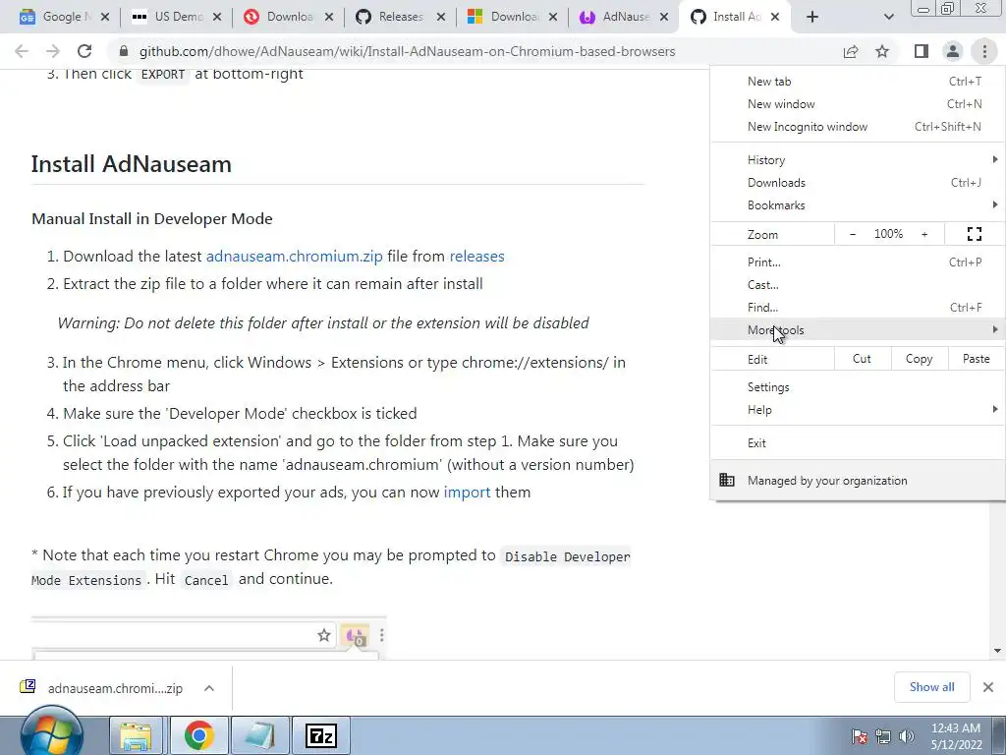Open Windows Explorer from taskbar
Viewport: 1006px width, 755px height.
tap(136, 735)
